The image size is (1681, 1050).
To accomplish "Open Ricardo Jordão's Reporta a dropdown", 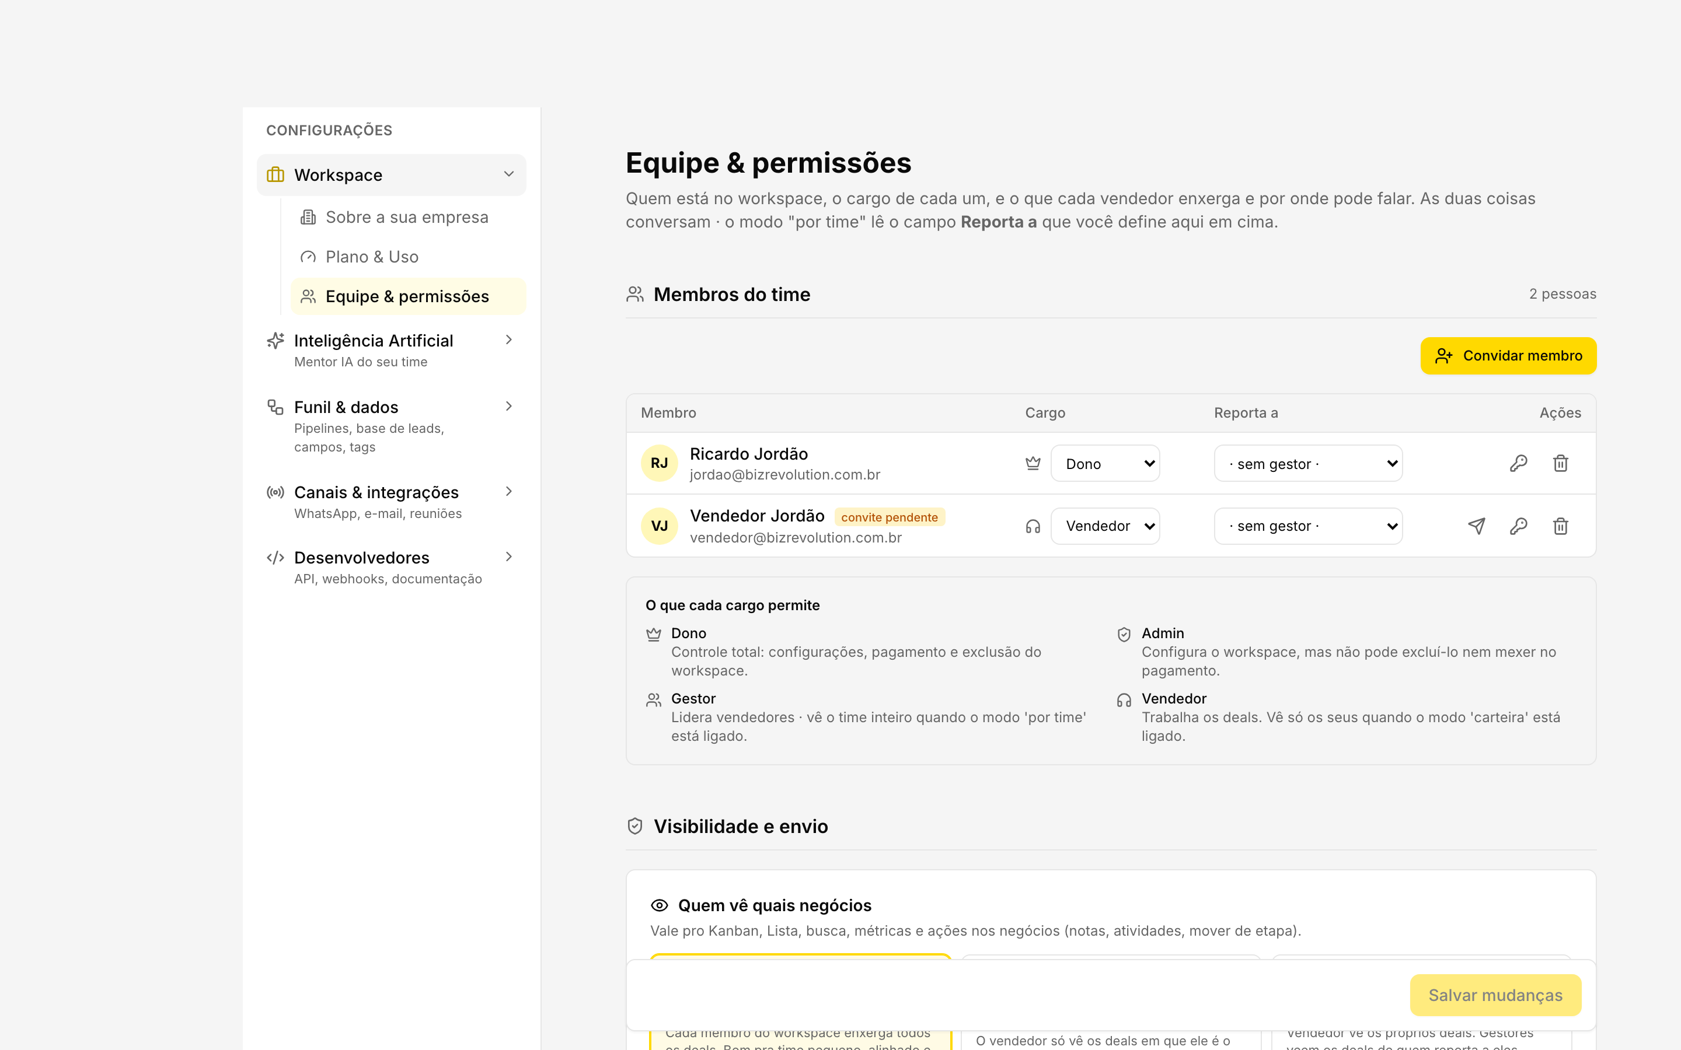I will (1308, 463).
